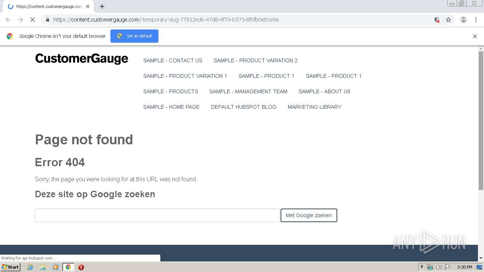The image size is (484, 272).
Task: Go to Sample - Home Page
Action: pyautogui.click(x=171, y=107)
